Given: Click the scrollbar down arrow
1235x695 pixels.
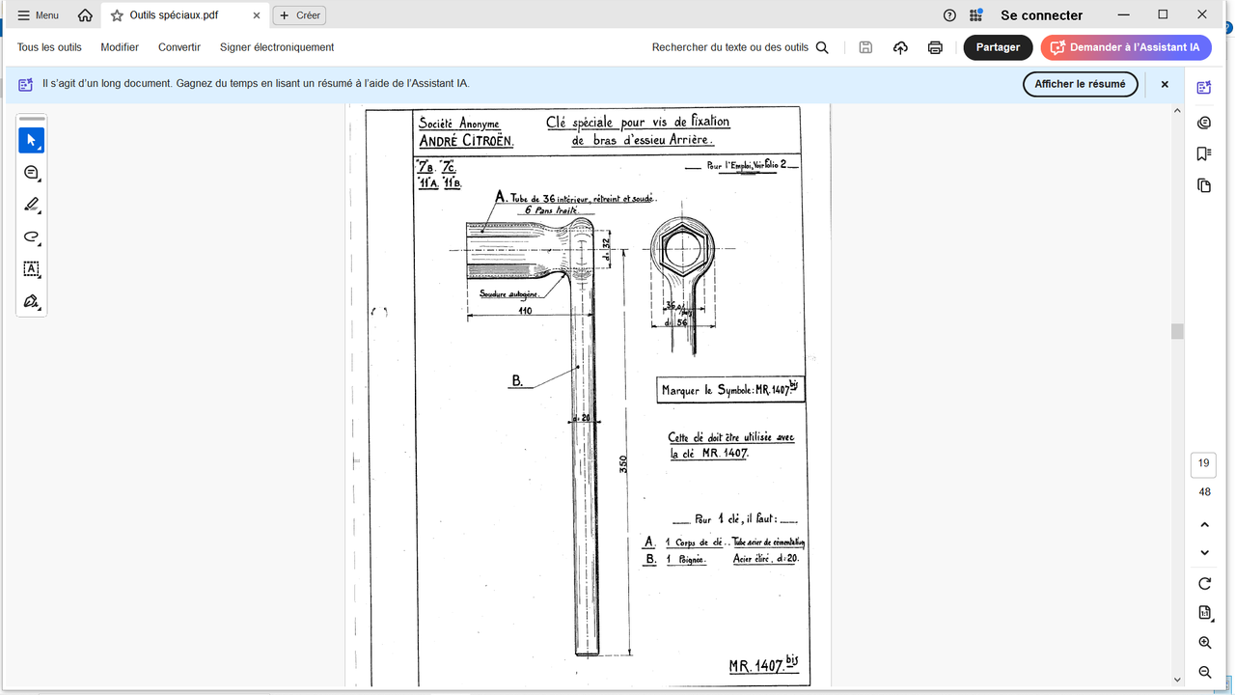Looking at the screenshot, I should tap(1177, 680).
